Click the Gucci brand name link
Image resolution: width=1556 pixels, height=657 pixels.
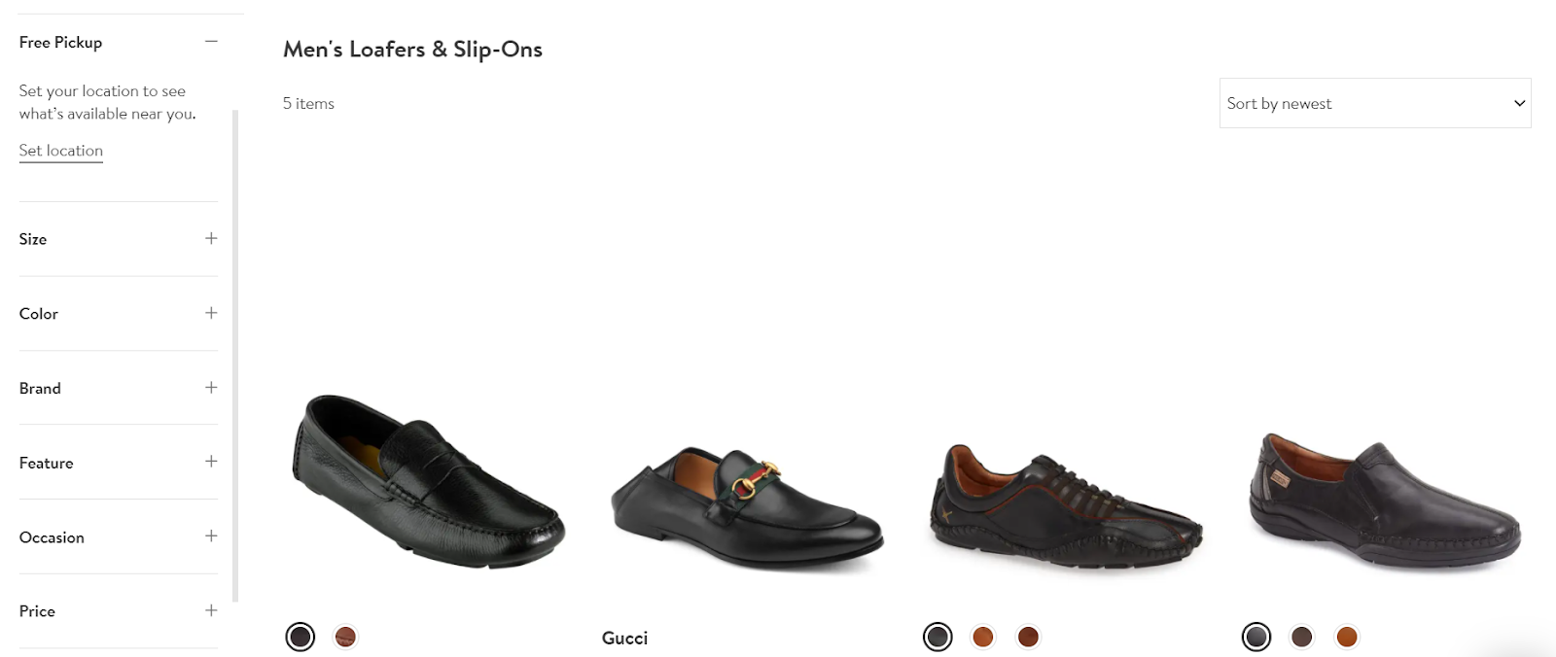[x=624, y=638]
